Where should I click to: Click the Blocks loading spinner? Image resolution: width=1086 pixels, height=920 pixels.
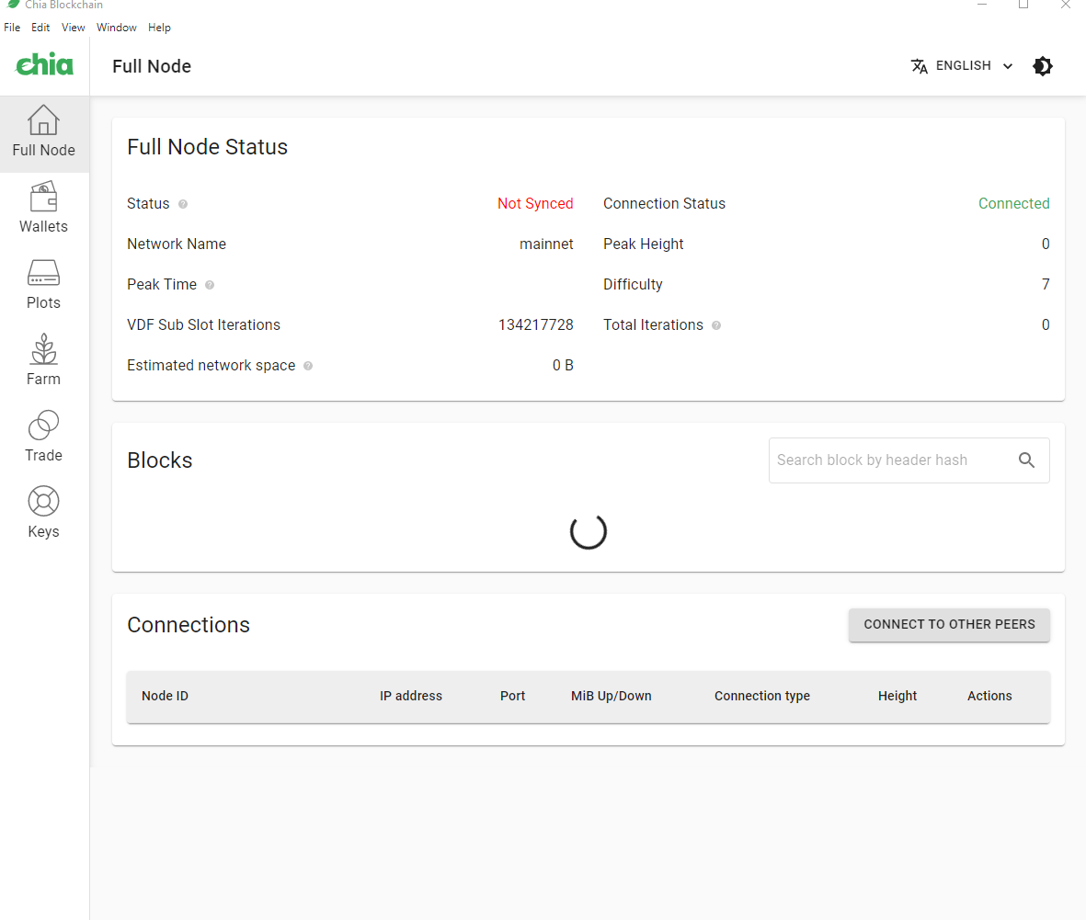588,531
